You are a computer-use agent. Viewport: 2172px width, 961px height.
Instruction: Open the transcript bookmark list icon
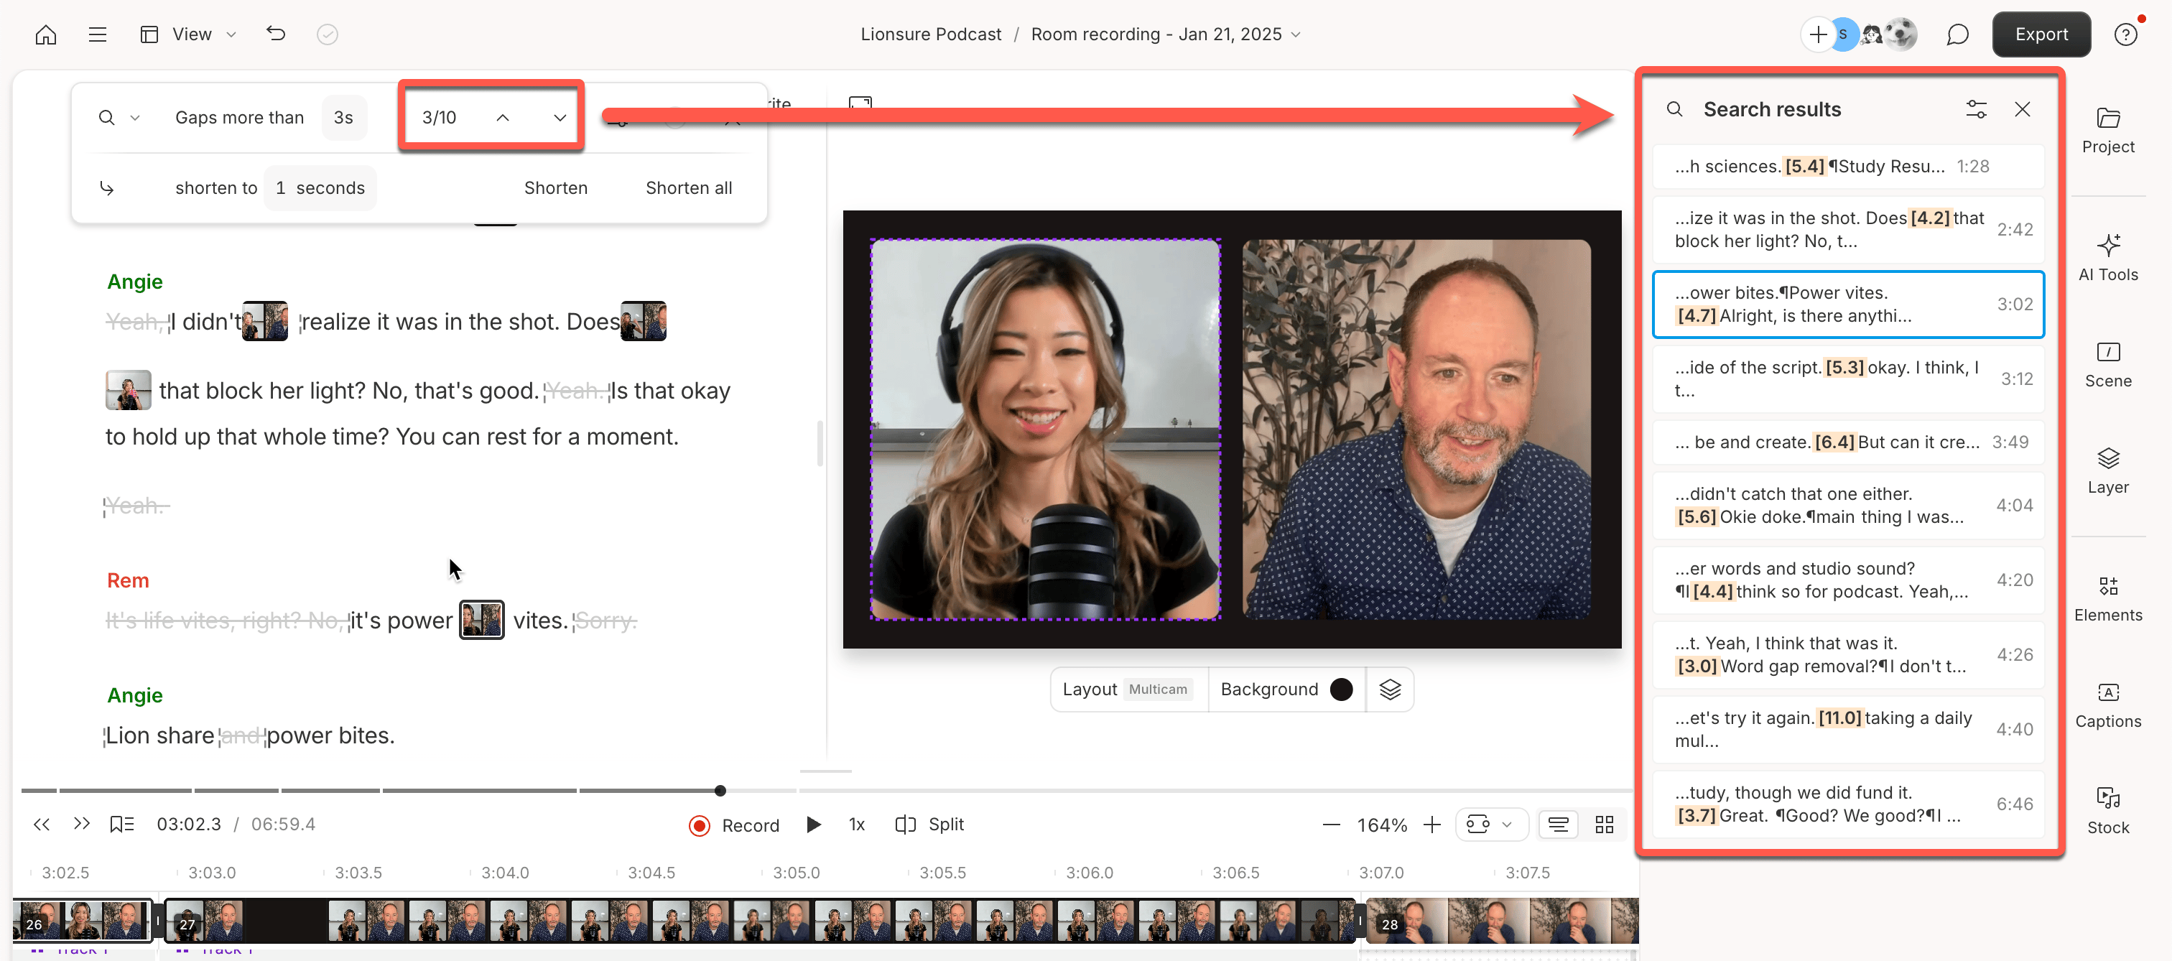coord(122,825)
